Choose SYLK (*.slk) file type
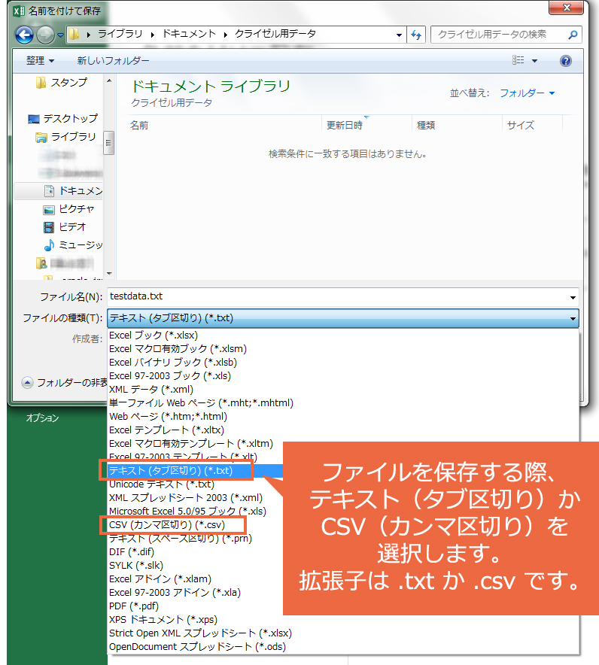The image size is (599, 665). (195, 566)
